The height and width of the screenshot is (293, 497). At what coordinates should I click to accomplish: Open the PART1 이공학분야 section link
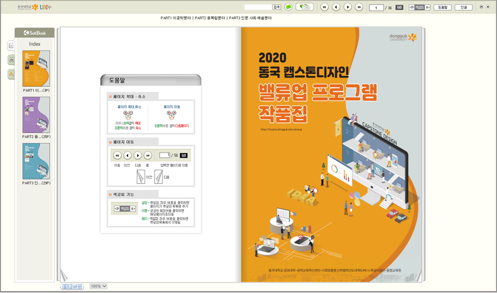click(175, 18)
